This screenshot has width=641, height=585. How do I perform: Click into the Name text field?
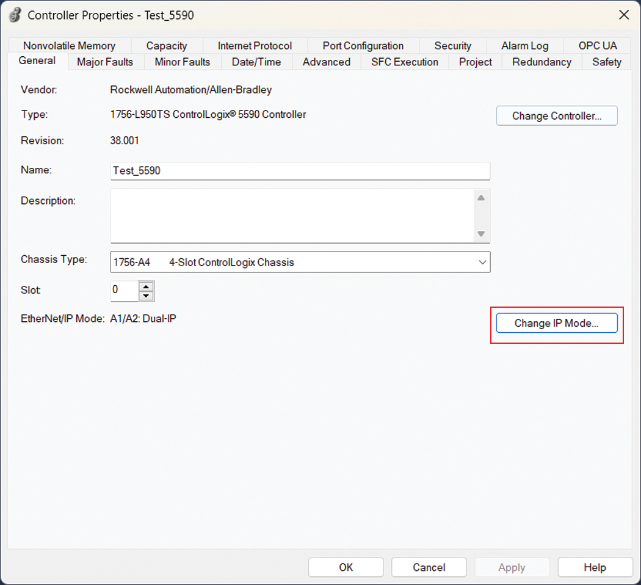coord(299,171)
